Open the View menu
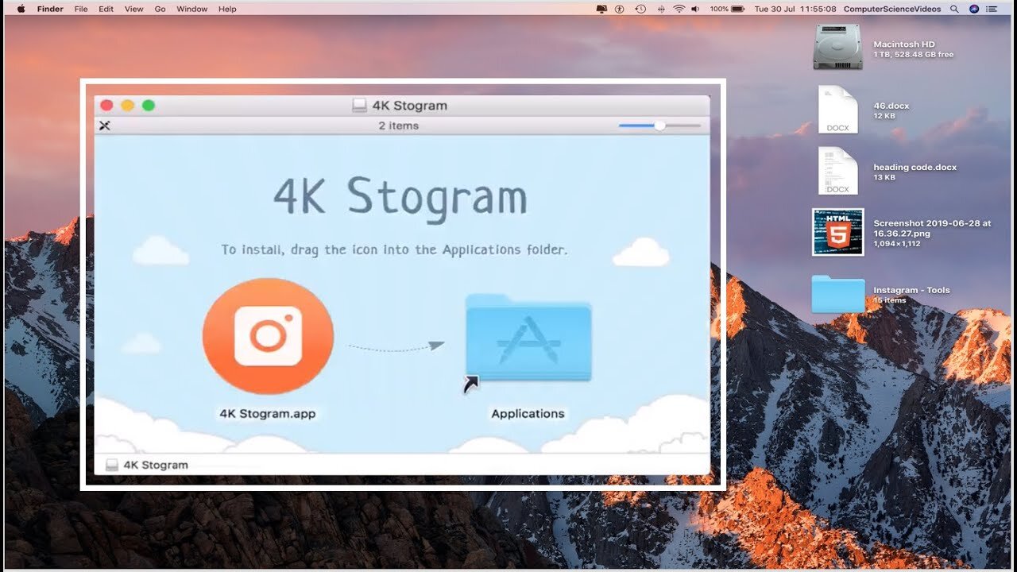The height and width of the screenshot is (572, 1017). [133, 9]
